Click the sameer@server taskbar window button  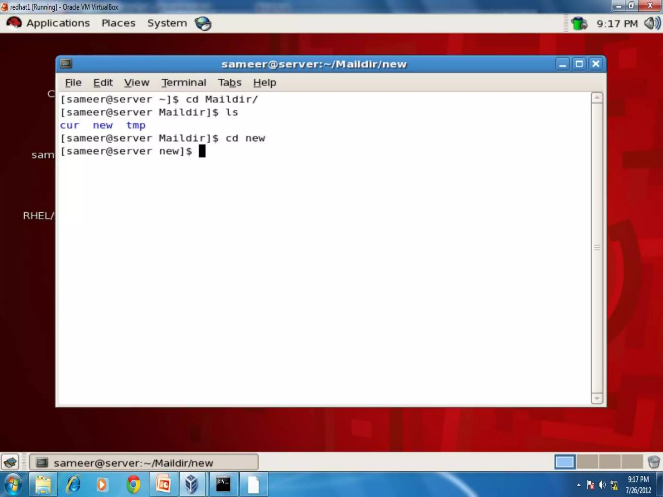144,463
